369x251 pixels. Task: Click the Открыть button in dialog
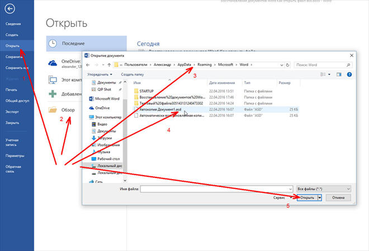click(x=307, y=197)
